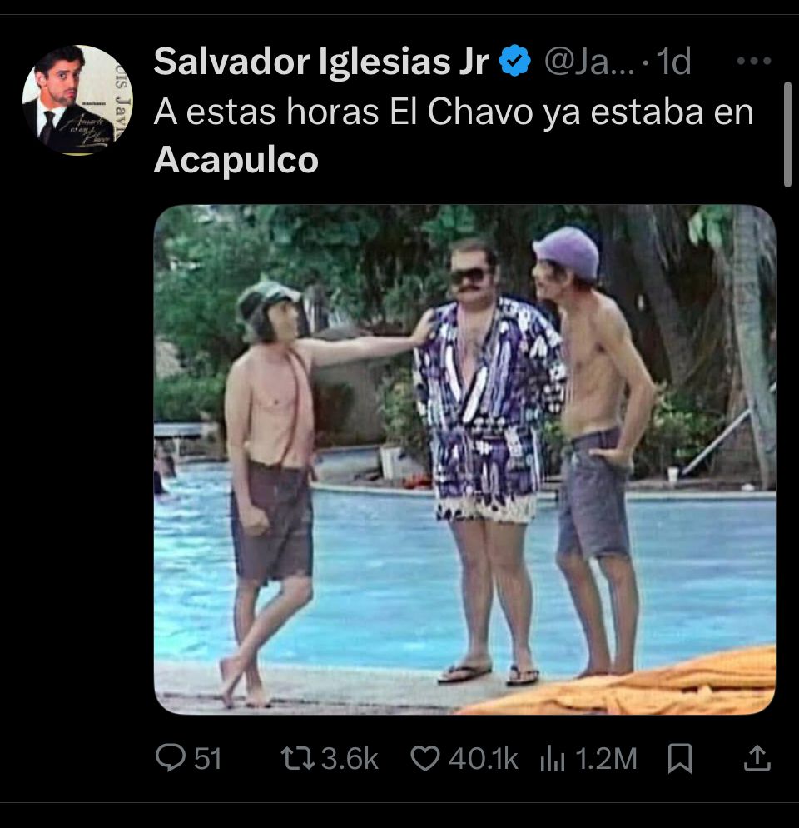Open Salvador Iglesias Jr profile picture
Viewport: 799px width, 828px height.
point(77,100)
